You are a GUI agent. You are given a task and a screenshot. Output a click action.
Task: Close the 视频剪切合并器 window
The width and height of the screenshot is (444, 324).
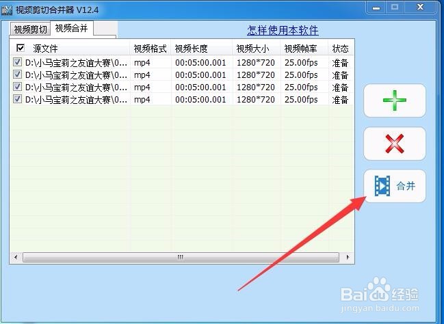(420, 8)
